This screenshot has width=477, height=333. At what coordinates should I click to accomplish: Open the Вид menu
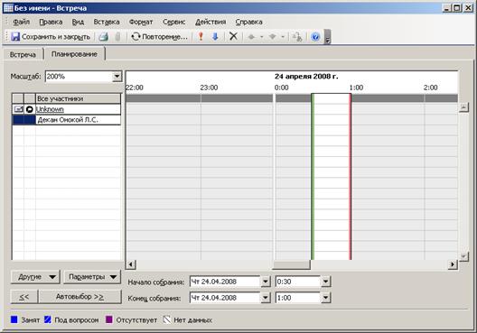pyautogui.click(x=78, y=22)
